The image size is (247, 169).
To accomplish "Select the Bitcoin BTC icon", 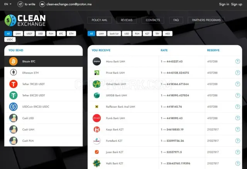I will [14, 61].
